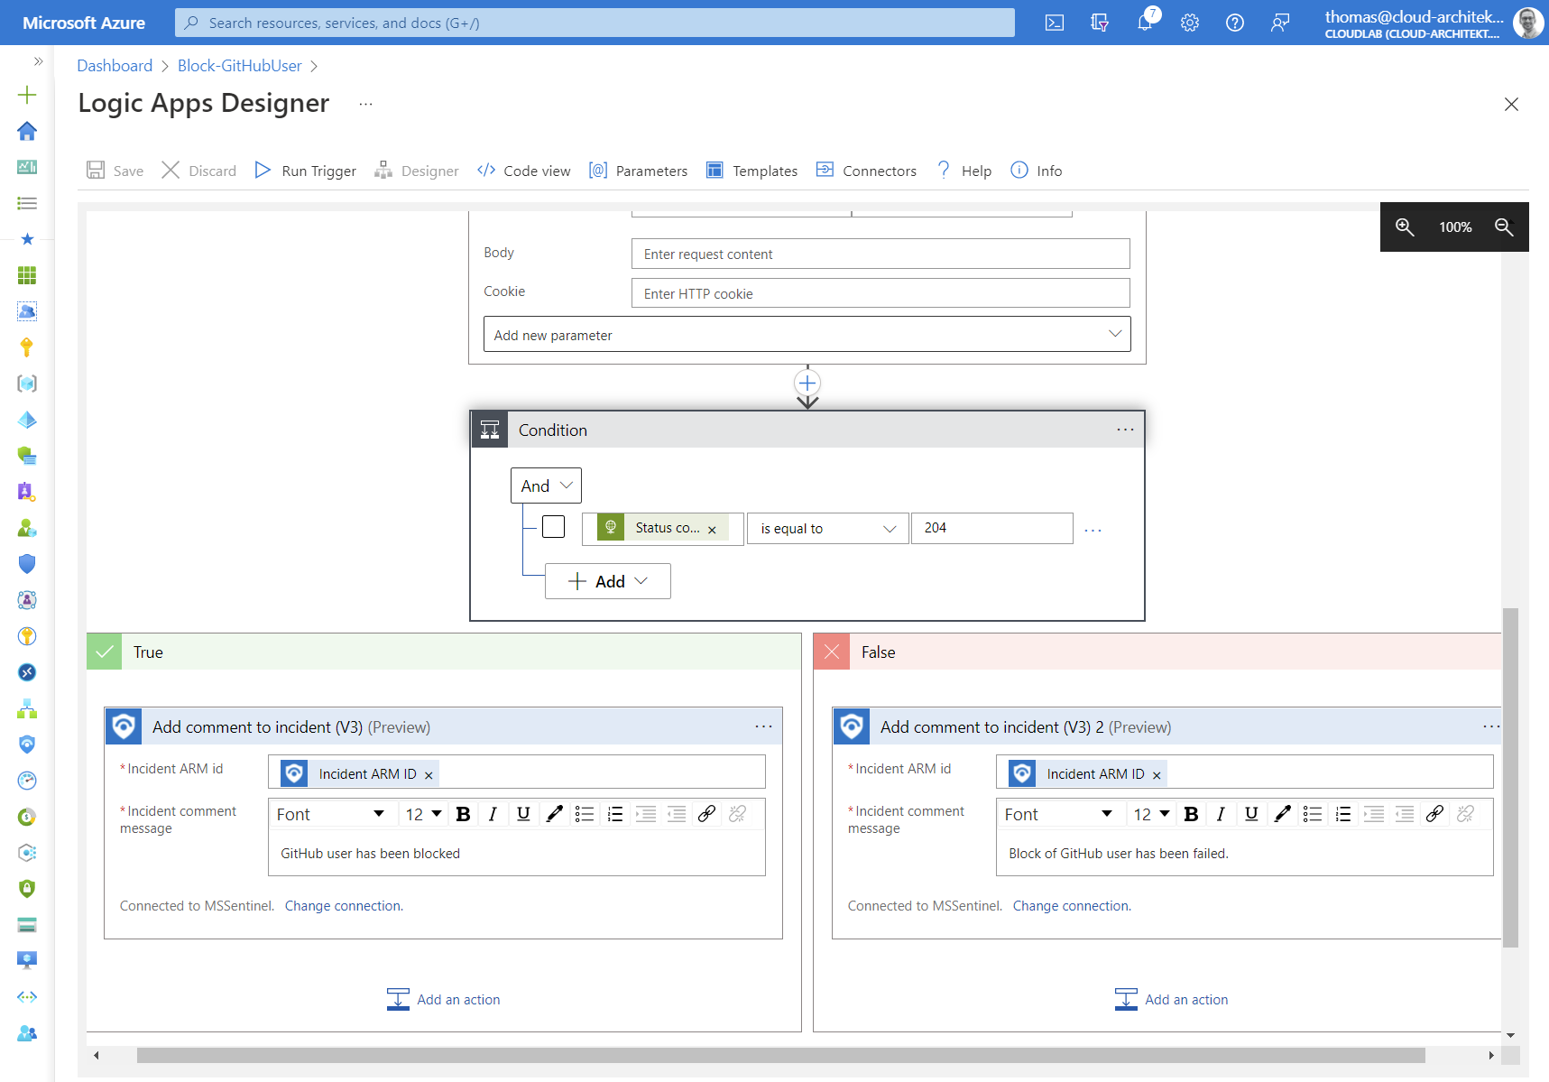
Task: Click the 204 value field
Action: click(x=992, y=528)
